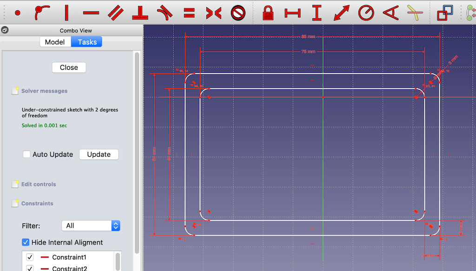Select the Length distance constraint arrow
Viewport: 476px width, 271px height.
(342, 13)
